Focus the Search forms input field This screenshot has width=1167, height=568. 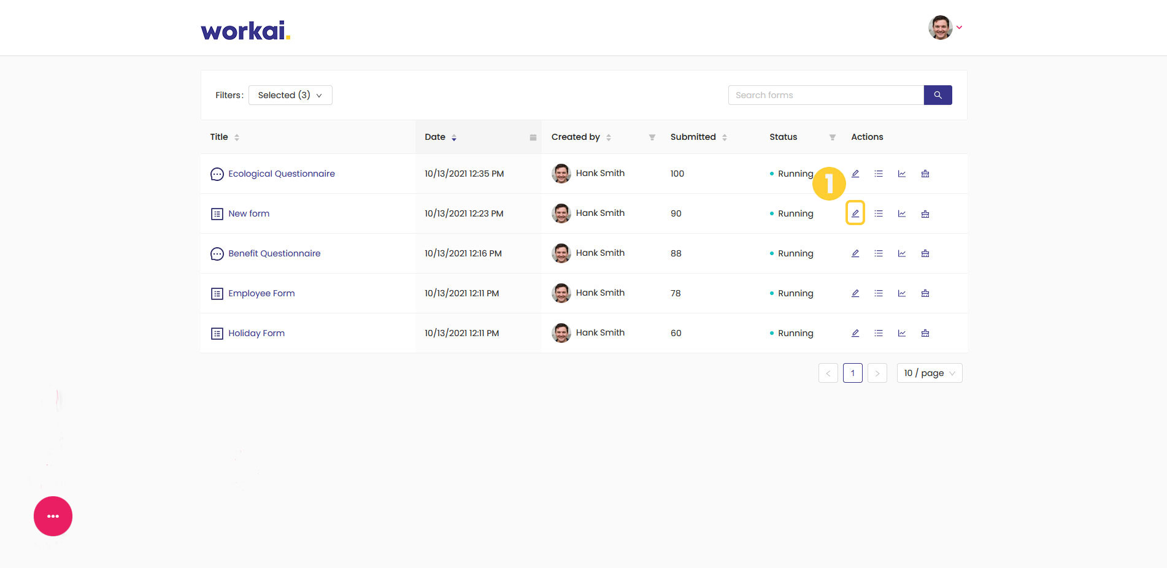826,95
